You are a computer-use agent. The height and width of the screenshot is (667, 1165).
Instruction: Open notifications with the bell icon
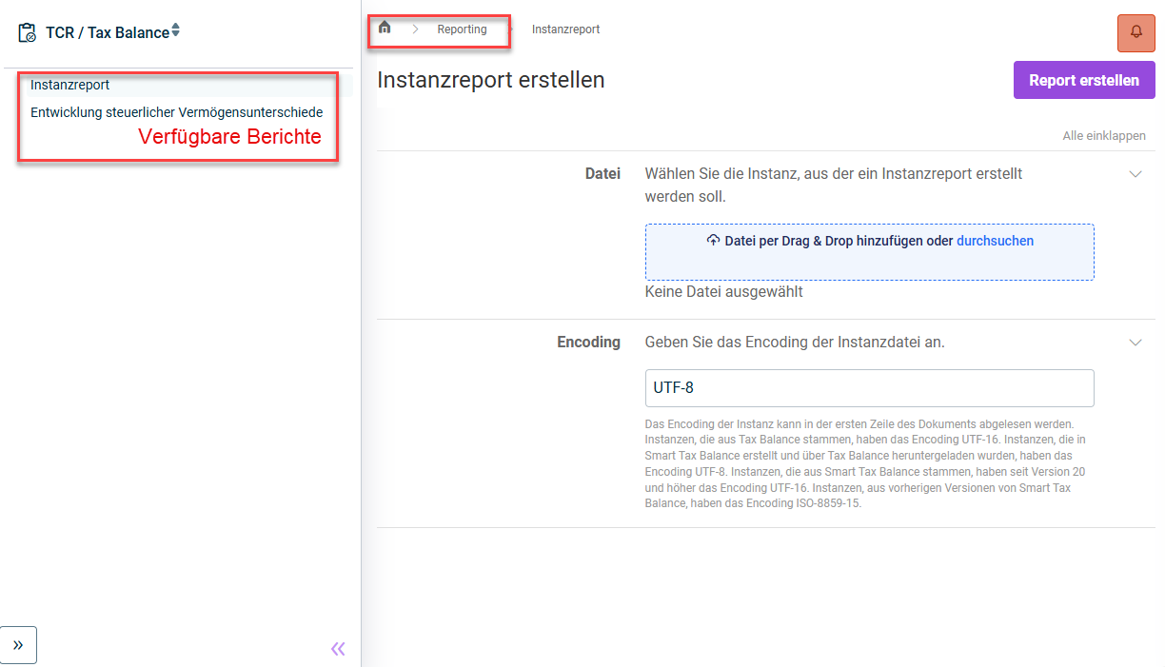(x=1135, y=32)
